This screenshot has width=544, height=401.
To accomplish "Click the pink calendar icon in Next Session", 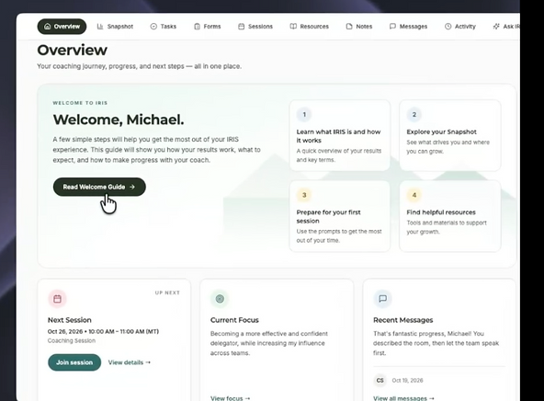I will pyautogui.click(x=57, y=299).
